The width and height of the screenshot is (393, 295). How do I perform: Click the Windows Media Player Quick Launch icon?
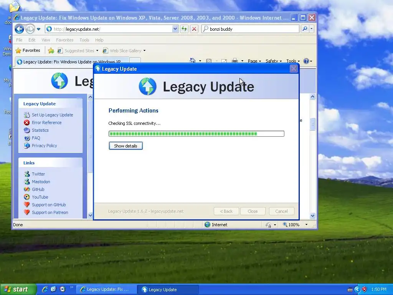click(63, 289)
